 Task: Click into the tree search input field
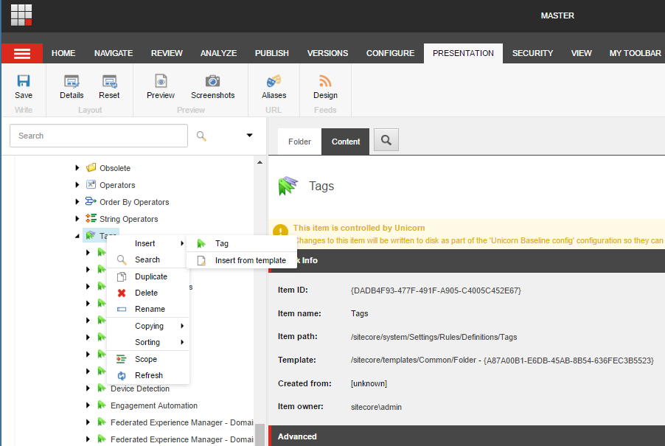(99, 136)
